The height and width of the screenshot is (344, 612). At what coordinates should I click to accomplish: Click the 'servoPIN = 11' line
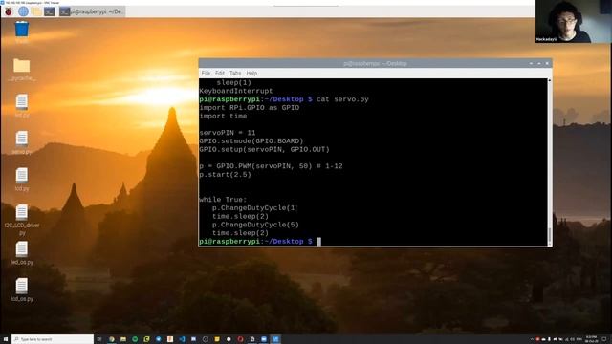point(228,133)
